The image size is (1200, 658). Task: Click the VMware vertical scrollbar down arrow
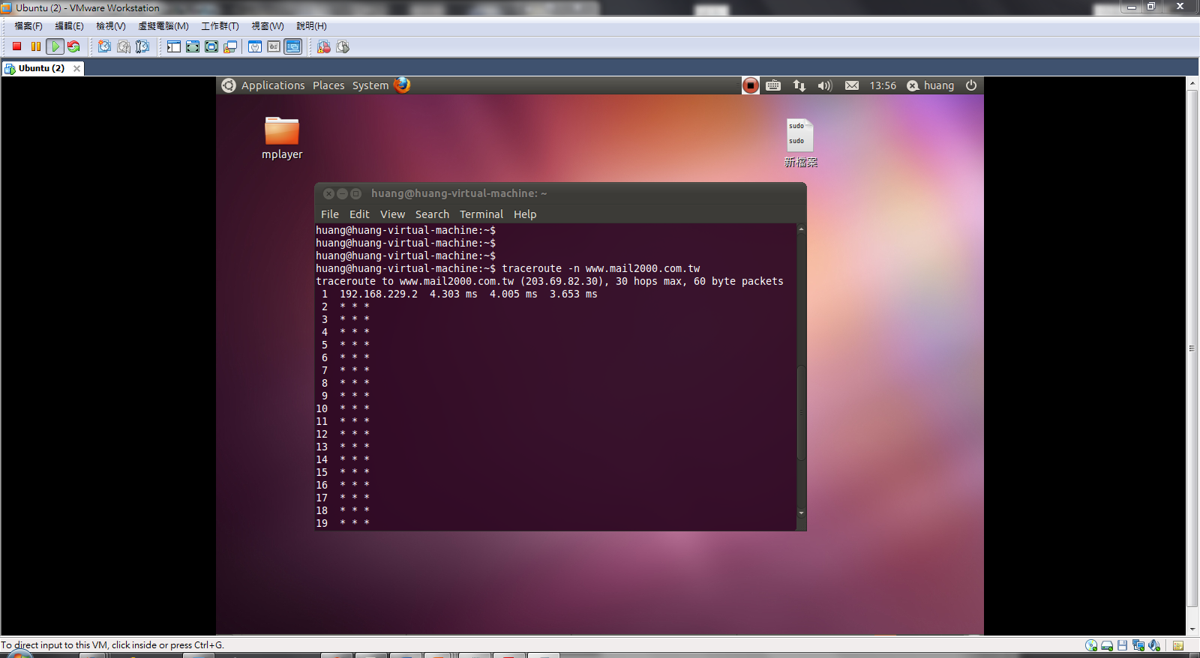coord(1192,630)
